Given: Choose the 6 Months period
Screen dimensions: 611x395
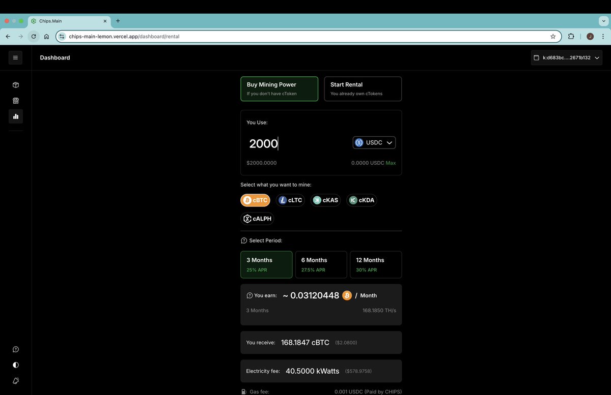Looking at the screenshot, I should [x=321, y=264].
